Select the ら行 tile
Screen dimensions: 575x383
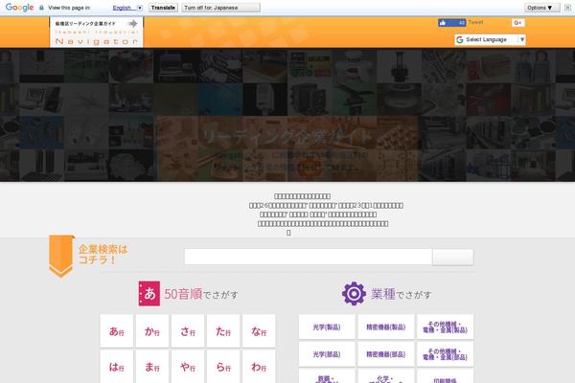(223, 367)
